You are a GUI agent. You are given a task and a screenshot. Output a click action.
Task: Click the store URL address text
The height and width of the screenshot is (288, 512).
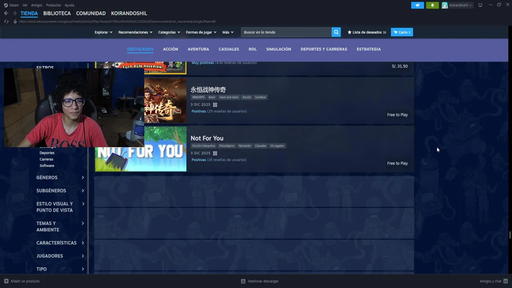coord(117,22)
